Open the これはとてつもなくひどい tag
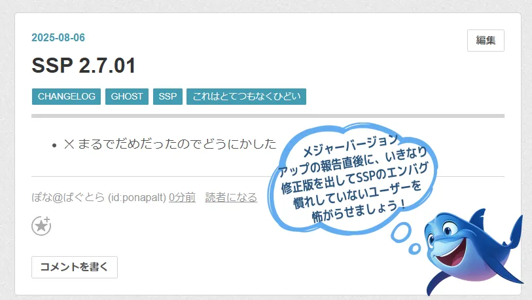 coord(246,96)
